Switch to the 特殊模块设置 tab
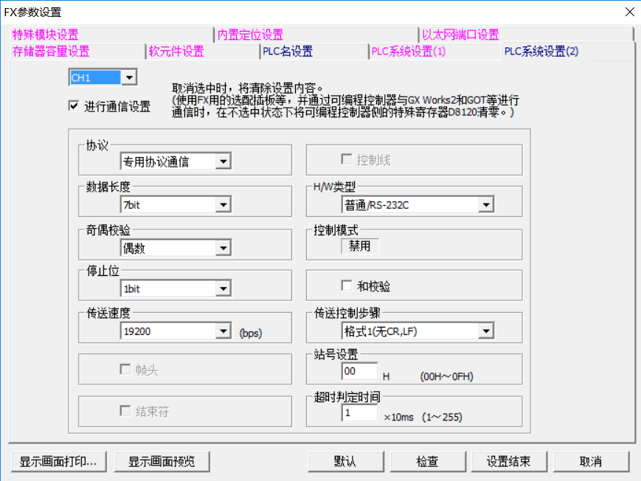Screen dimensions: 641x481 click(x=45, y=35)
